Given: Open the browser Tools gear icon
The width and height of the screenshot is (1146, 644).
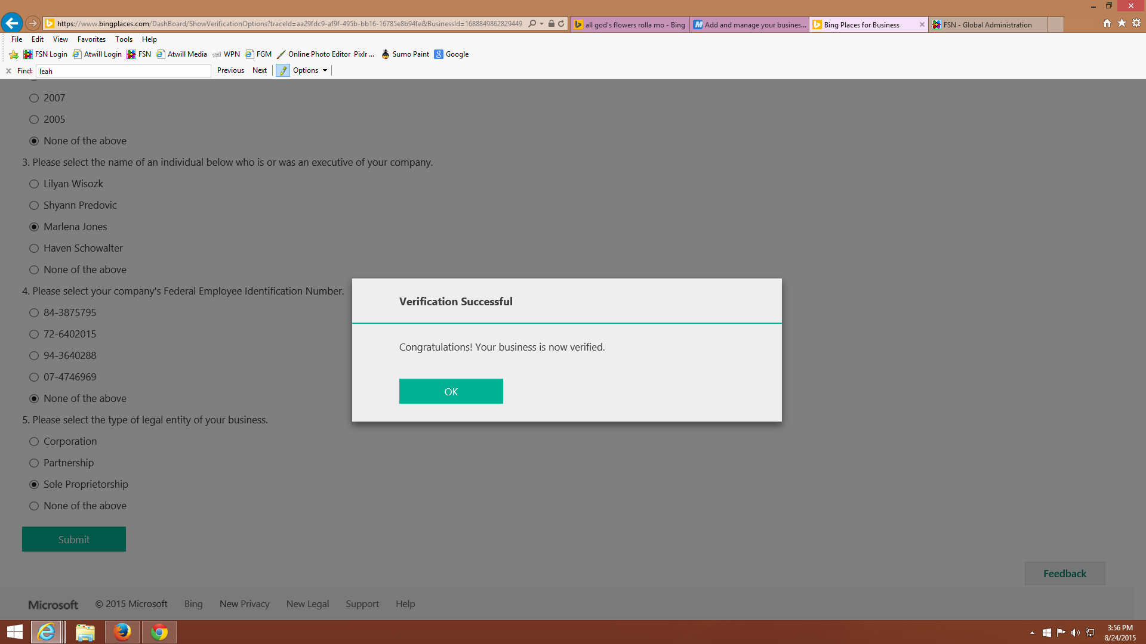Looking at the screenshot, I should point(1136,23).
